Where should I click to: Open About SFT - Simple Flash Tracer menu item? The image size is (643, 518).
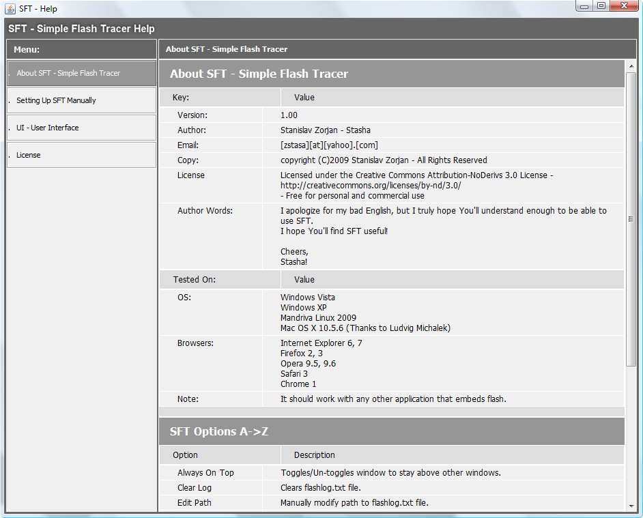pos(82,73)
